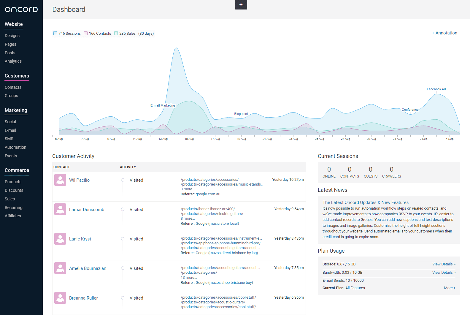Click the Facebook Ad chart annotation
The image size is (470, 315).
[436, 89]
